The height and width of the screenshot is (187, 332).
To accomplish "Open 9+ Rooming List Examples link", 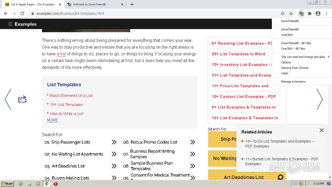I will click(x=242, y=43).
